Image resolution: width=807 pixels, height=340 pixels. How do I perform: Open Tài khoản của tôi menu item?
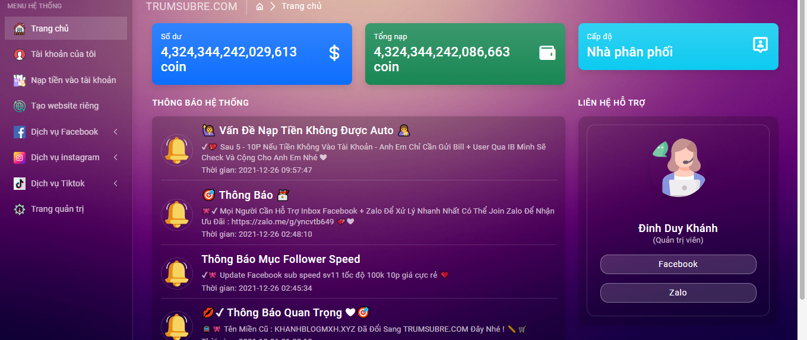pyautogui.click(x=66, y=54)
